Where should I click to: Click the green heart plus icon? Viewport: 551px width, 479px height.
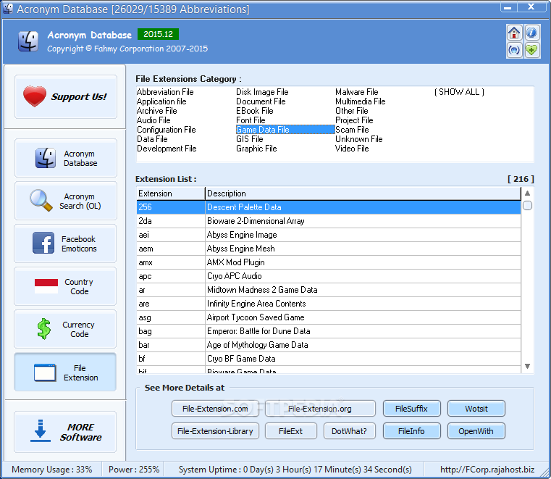coord(532,50)
